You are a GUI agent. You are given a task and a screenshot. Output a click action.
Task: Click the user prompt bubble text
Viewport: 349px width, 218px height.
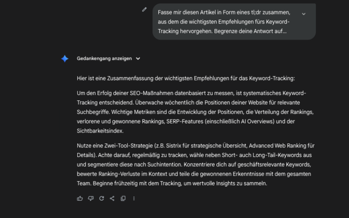click(x=223, y=22)
